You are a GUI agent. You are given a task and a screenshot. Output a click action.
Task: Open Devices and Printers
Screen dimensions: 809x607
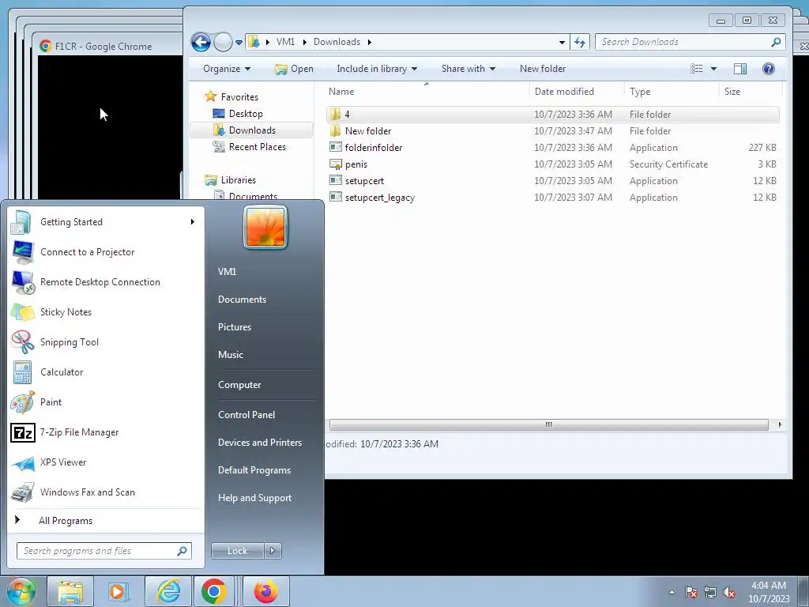click(x=259, y=443)
